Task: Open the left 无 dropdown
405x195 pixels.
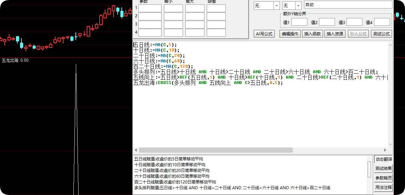Action: [267, 5]
